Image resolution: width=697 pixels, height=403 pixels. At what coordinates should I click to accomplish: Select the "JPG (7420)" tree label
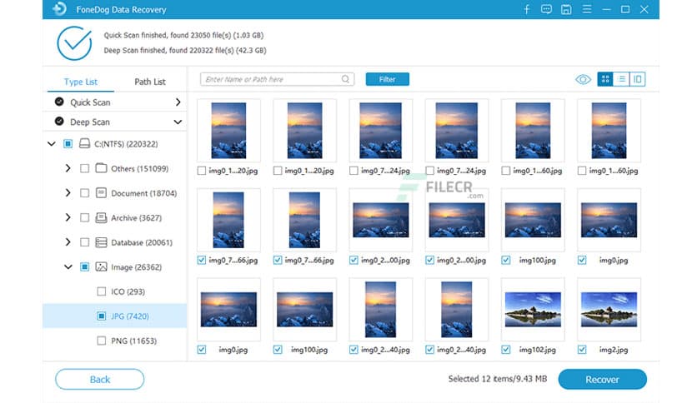coord(130,316)
